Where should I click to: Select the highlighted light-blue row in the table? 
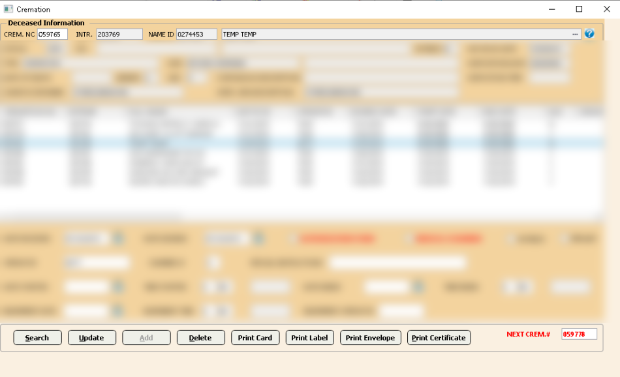[300, 142]
